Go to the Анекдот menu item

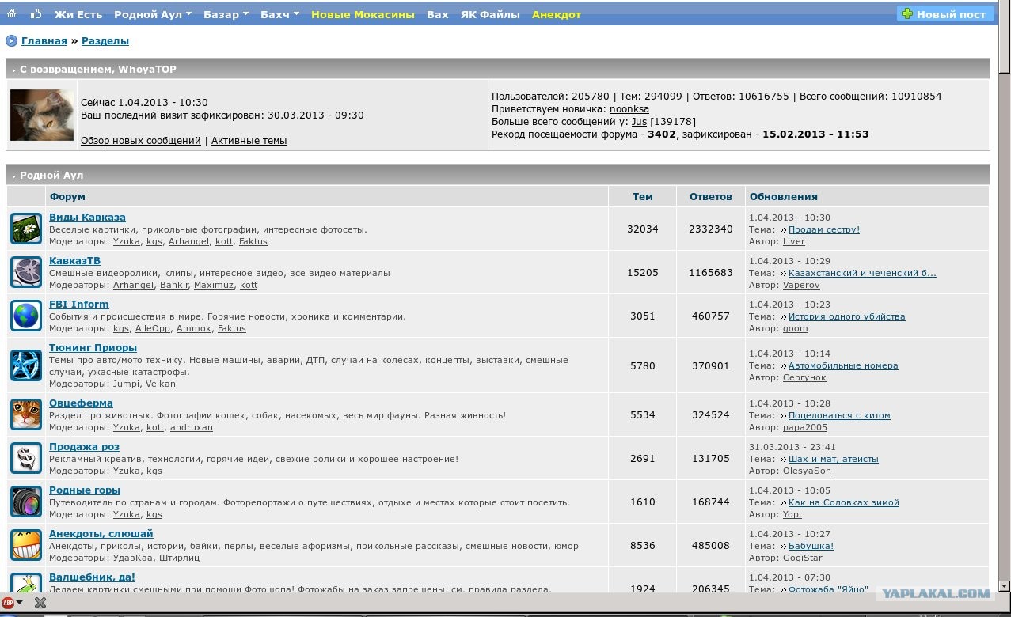[x=556, y=14]
